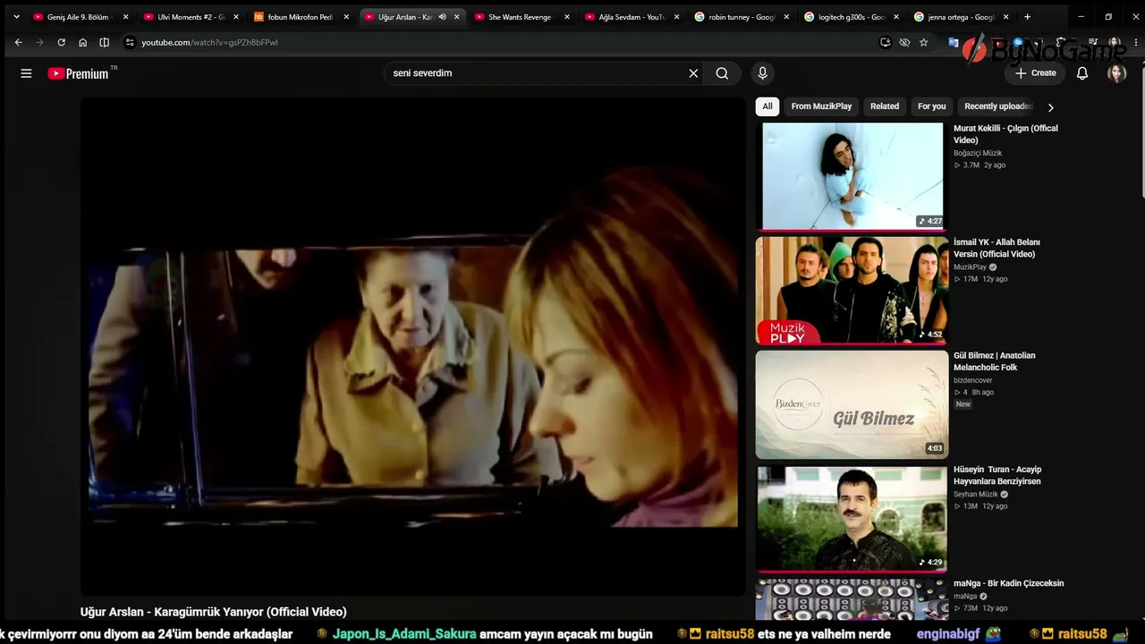
Task: Show more filter chips with arrow
Action: pos(1050,107)
